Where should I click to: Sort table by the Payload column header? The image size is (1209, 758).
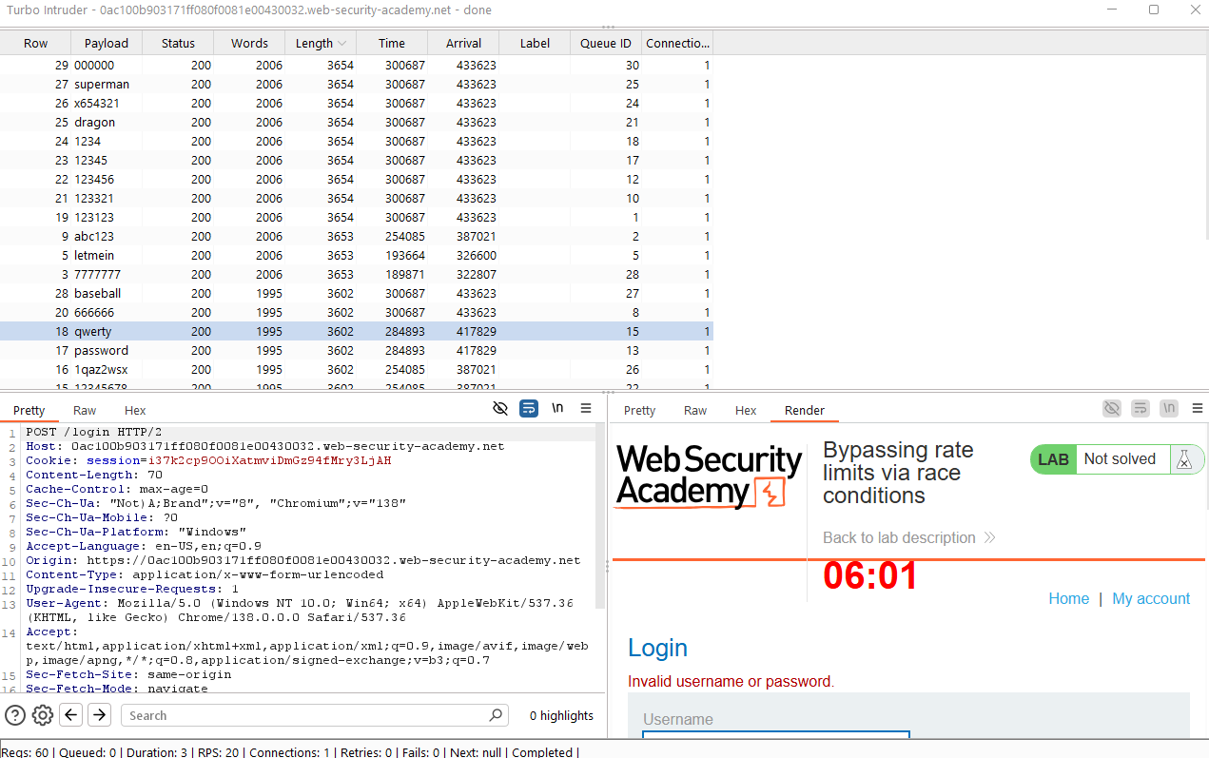pyautogui.click(x=106, y=43)
